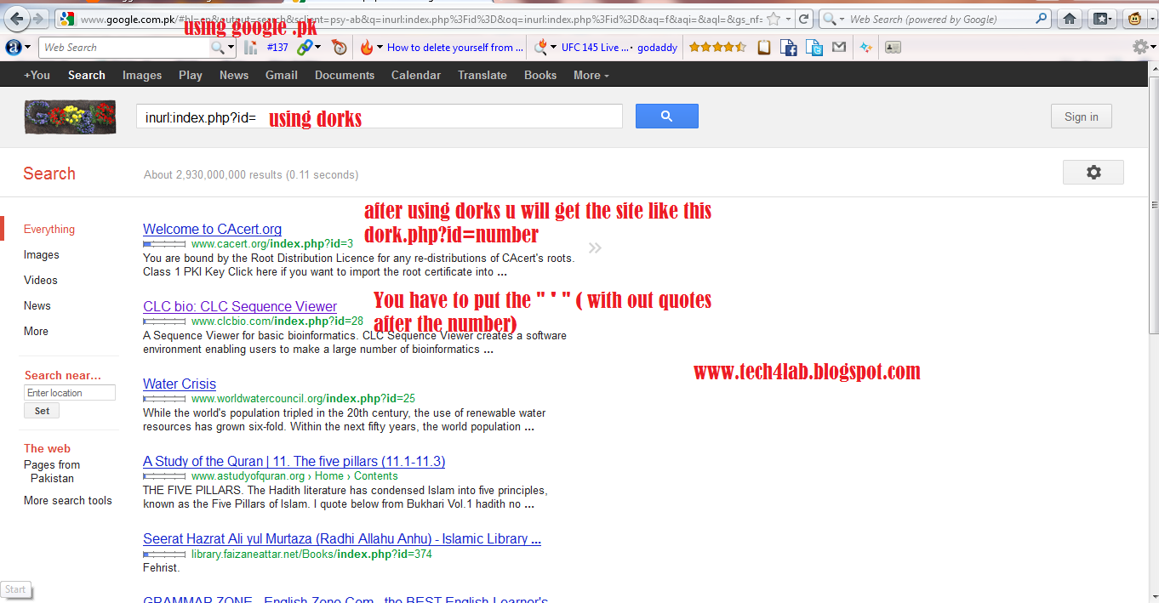The height and width of the screenshot is (603, 1159).
Task: Open the Home page icon
Action: 1071,19
